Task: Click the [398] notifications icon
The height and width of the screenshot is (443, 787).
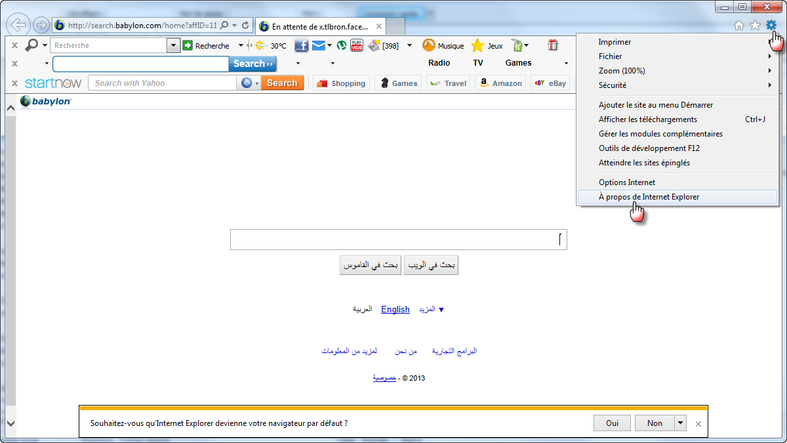Action: (384, 46)
